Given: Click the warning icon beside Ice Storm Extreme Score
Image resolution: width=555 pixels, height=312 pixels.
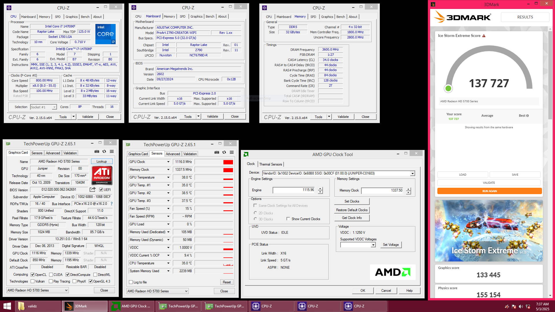Looking at the screenshot, I should pos(484,36).
